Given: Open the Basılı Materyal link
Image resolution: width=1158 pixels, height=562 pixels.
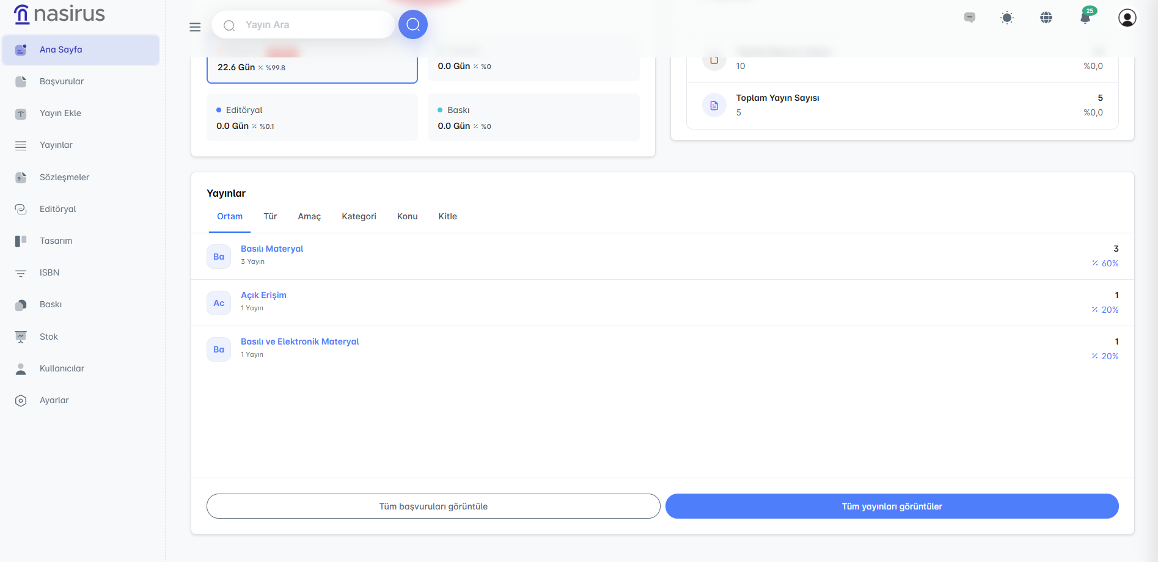Looking at the screenshot, I should pyautogui.click(x=272, y=249).
